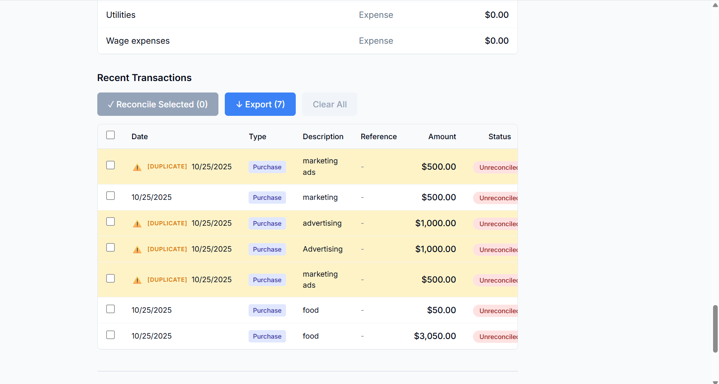
Task: Click the Date column header
Action: (x=139, y=136)
